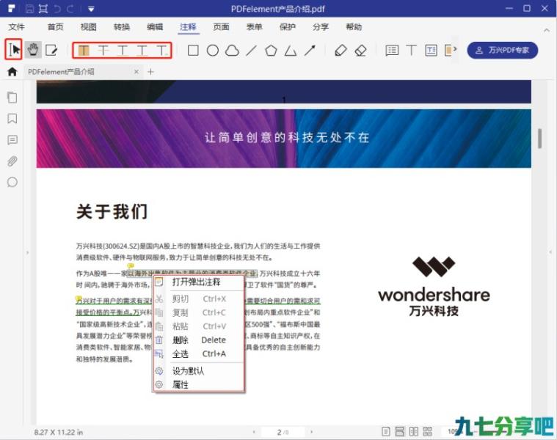The width and height of the screenshot is (557, 440).
Task: Go to the previous page arrow
Action: [254, 432]
